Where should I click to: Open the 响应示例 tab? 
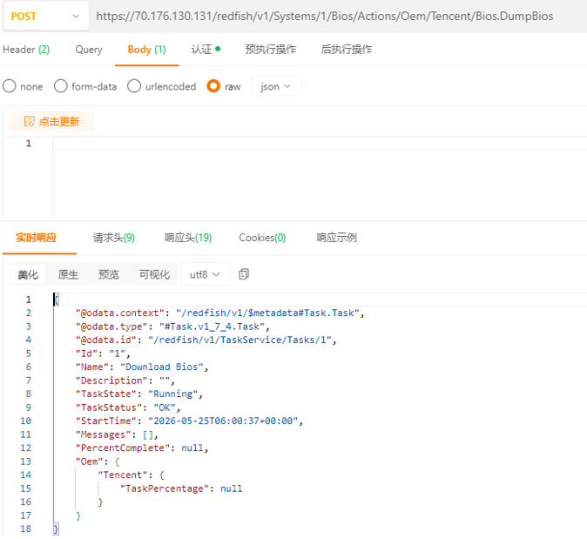pyautogui.click(x=336, y=238)
